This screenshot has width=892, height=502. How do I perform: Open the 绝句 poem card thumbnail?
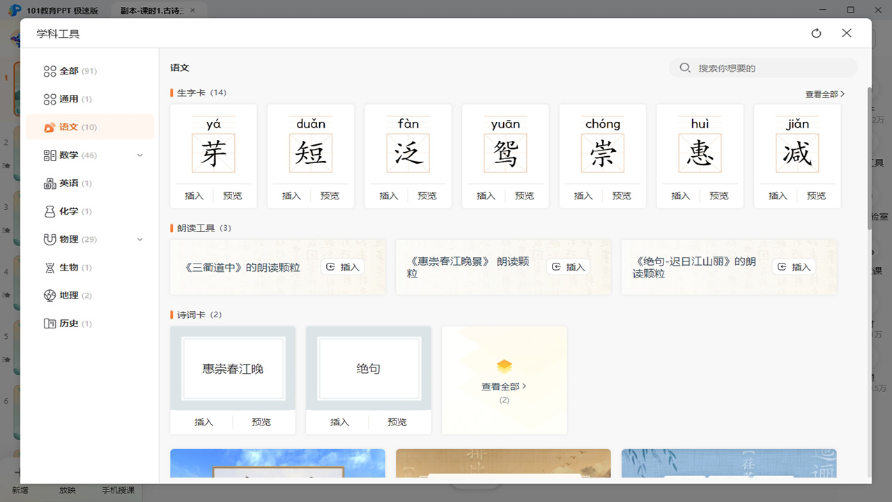tap(368, 368)
